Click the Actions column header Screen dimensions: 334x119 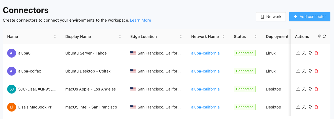(302, 37)
